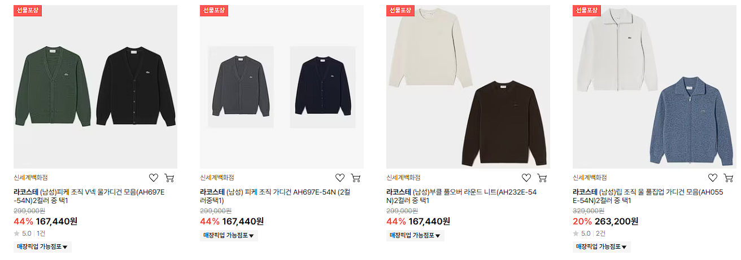Expand 매장픽업 가능점포 under first cardigan
Image resolution: width=741 pixels, height=260 pixels.
pos(42,246)
